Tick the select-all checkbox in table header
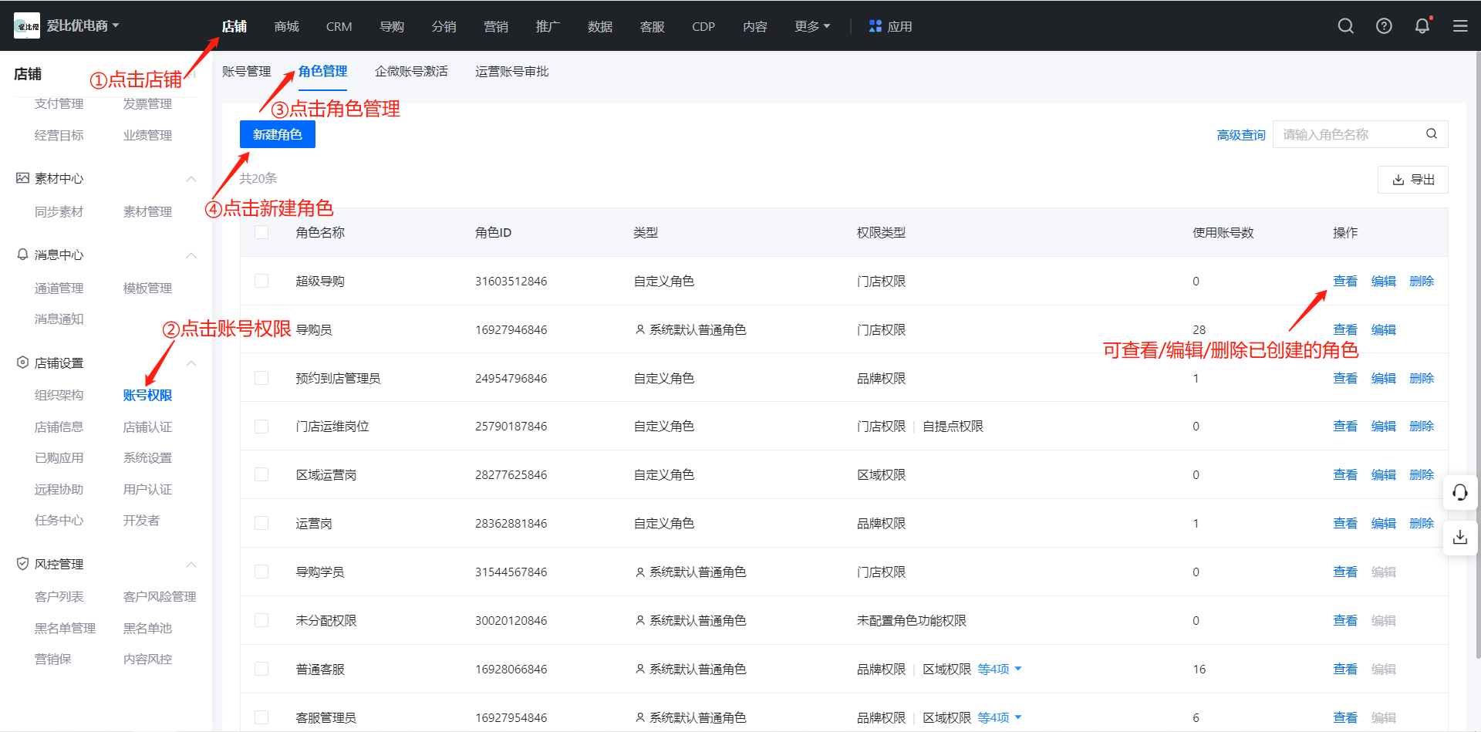1481x732 pixels. click(261, 232)
